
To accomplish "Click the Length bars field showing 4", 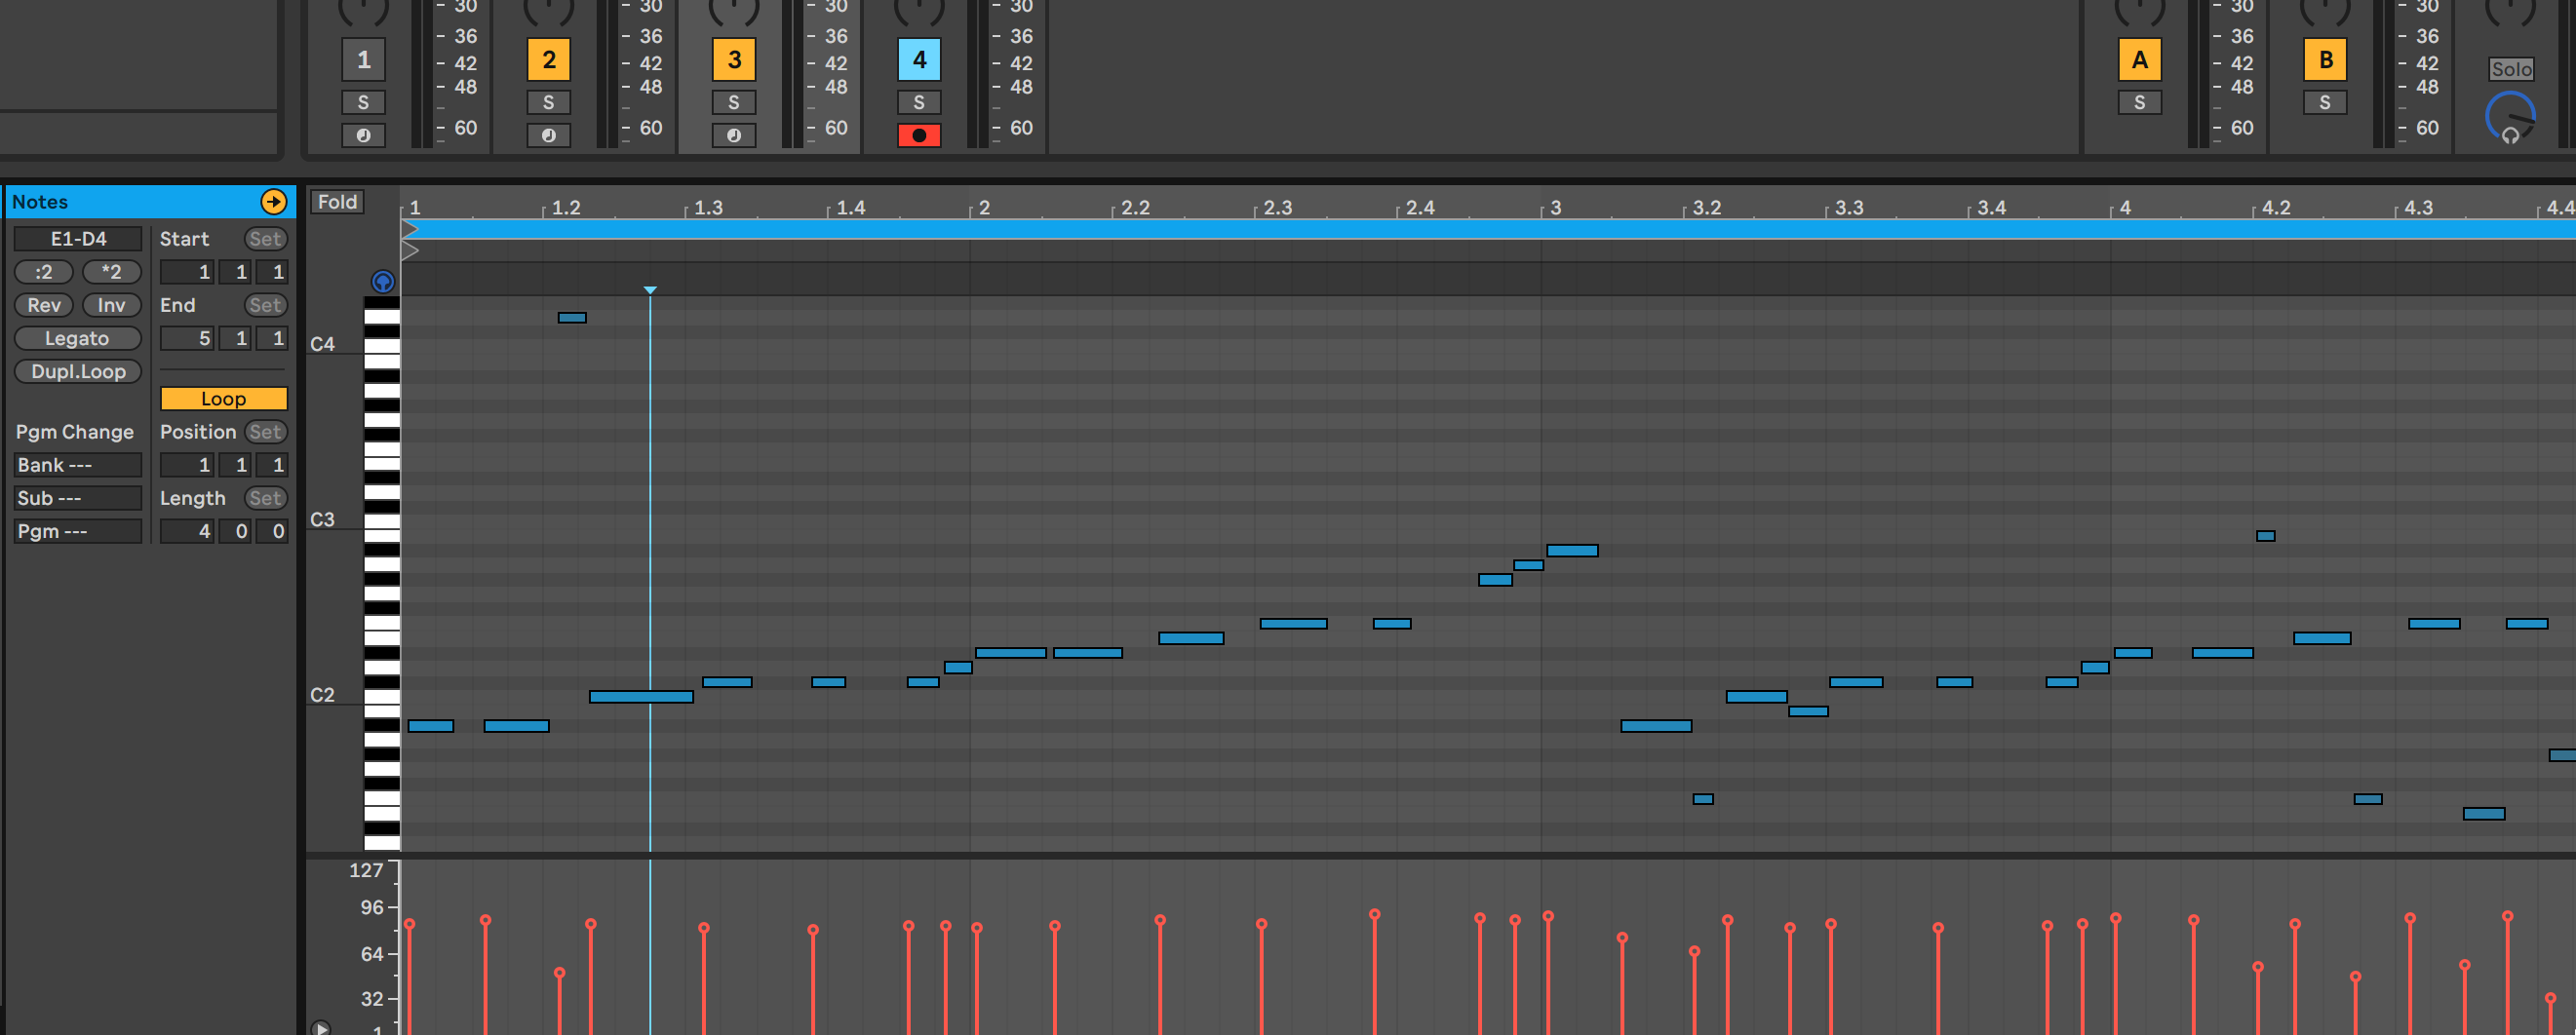I will pos(187,531).
